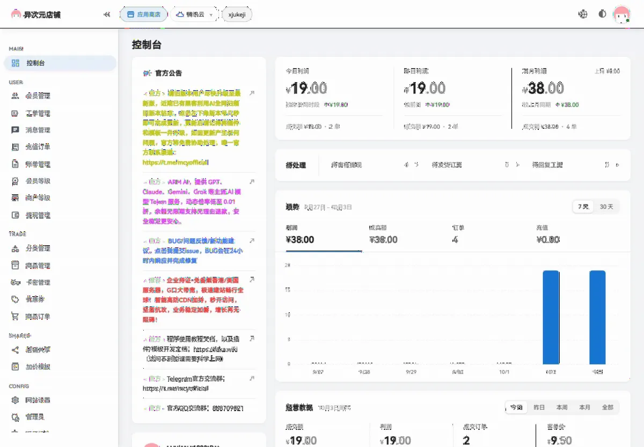Open link arrow of the 程序使用教程文档 announcement
Screen dimensions: 644x447
pos(252,339)
